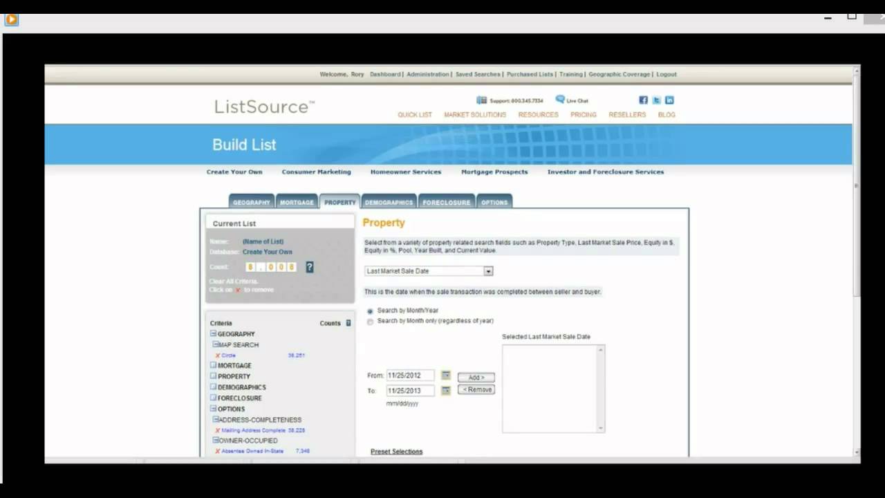Collapse the OPTIONS criteria node
Viewport: 885px width, 498px height.
(213, 408)
